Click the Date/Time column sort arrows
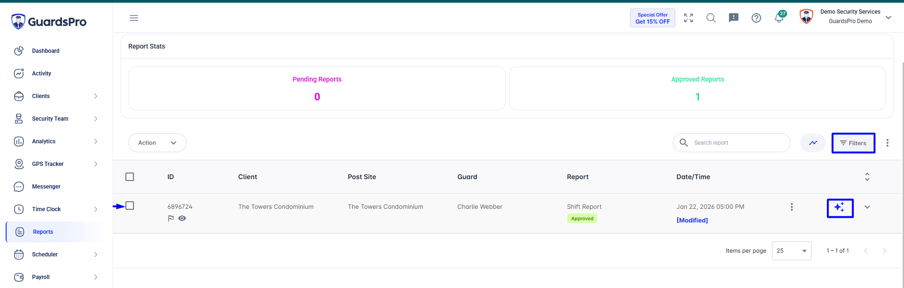The height and width of the screenshot is (288, 904). pyautogui.click(x=867, y=177)
